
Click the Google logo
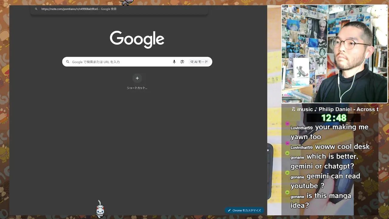pos(137,39)
